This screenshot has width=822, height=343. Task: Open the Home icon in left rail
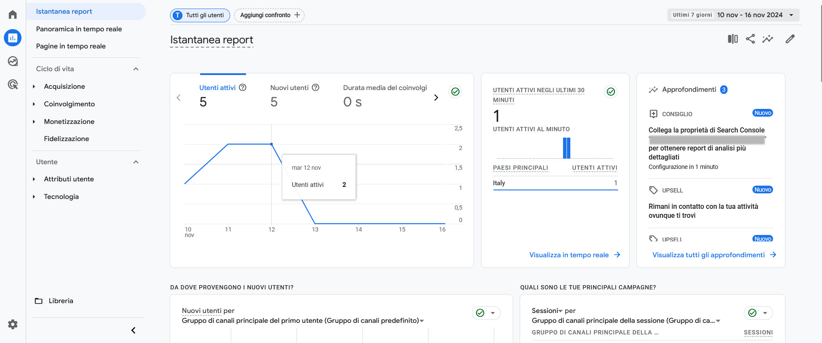point(13,15)
